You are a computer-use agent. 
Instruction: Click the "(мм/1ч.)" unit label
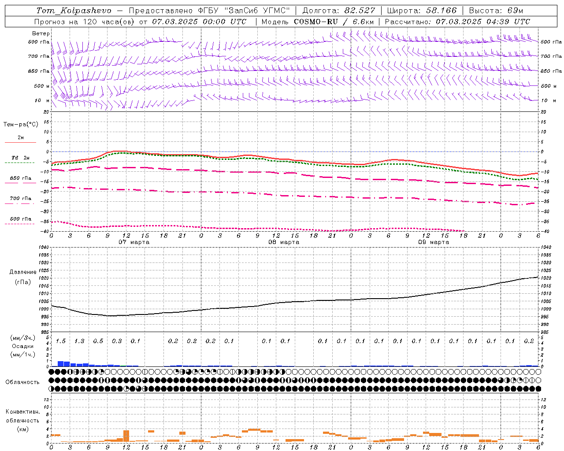23,355
